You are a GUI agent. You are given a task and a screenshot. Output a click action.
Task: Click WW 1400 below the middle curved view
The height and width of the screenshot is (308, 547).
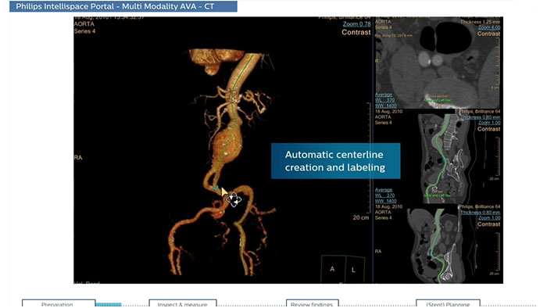click(386, 201)
